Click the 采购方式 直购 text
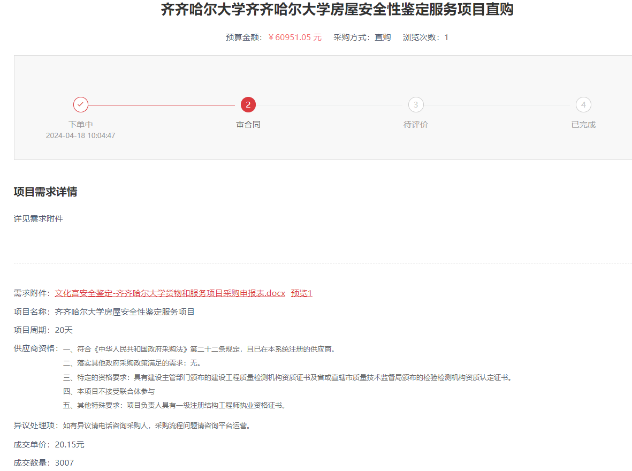 pos(362,37)
